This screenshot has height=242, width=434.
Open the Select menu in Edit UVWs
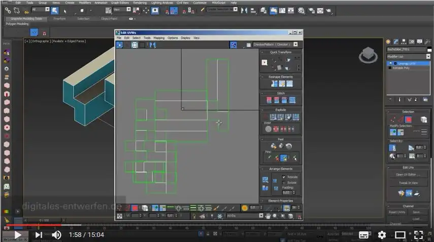tap(136, 38)
